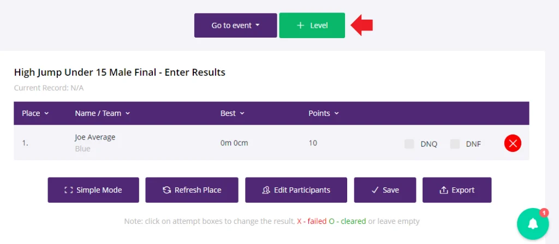Open the Go to event dropdown
The width and height of the screenshot is (559, 244).
pos(235,25)
